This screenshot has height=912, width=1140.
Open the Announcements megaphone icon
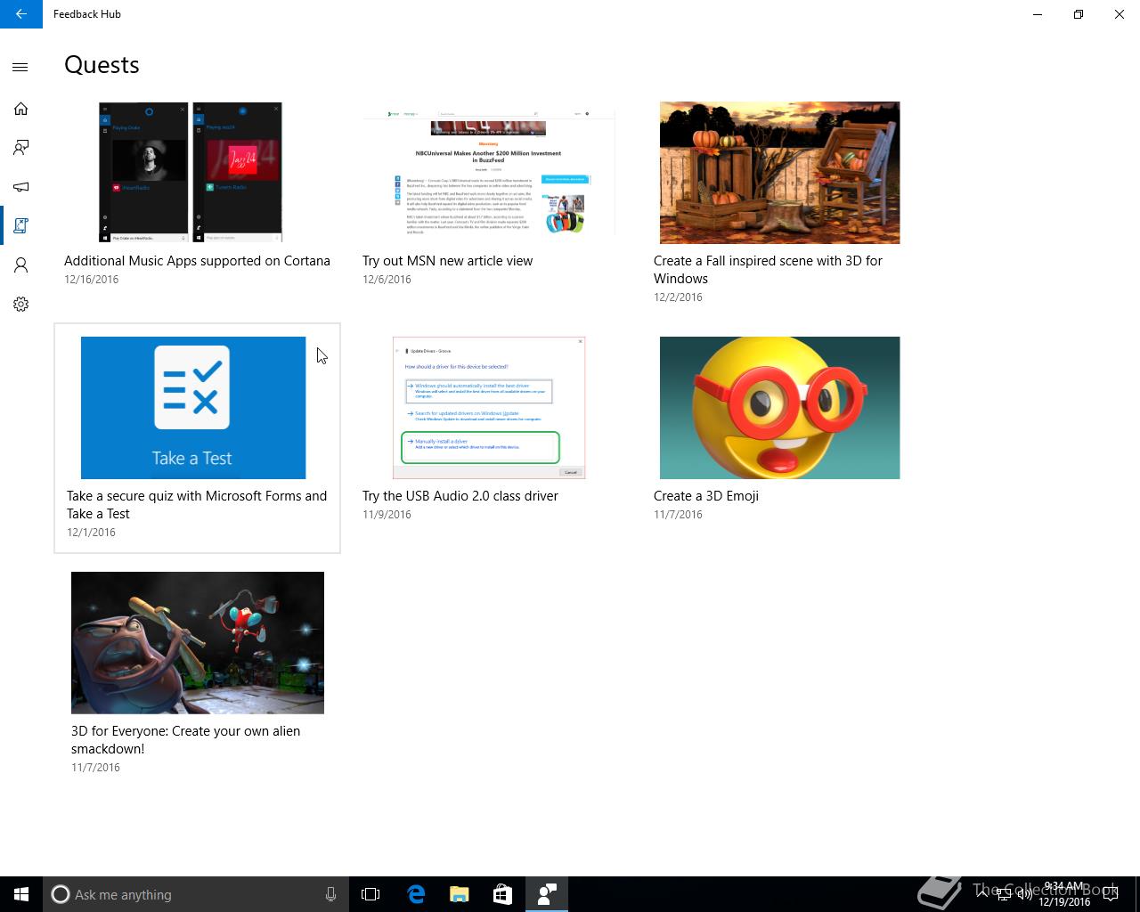click(x=20, y=187)
